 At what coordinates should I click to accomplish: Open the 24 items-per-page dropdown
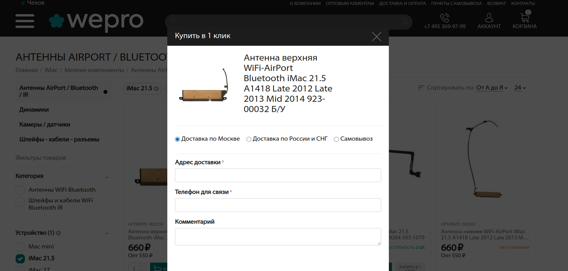click(x=520, y=88)
